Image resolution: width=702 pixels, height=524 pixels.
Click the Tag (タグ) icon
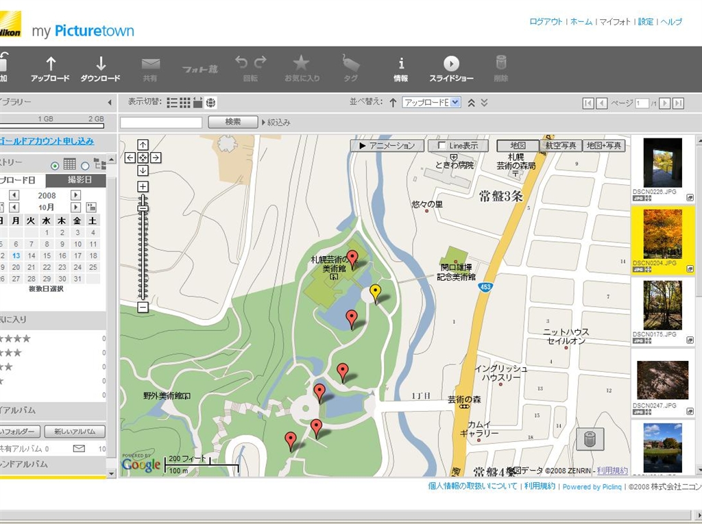(351, 63)
